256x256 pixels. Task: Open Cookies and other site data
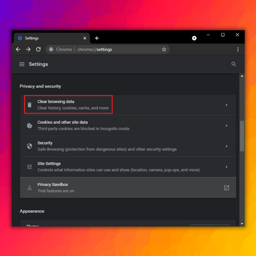[128, 126]
